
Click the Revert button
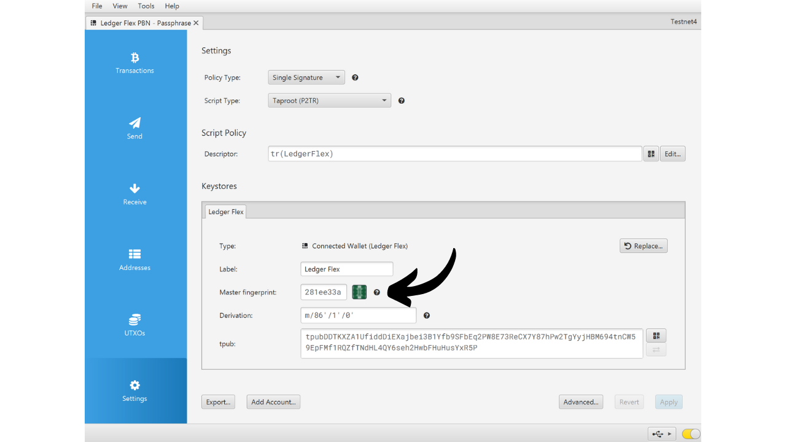point(629,402)
